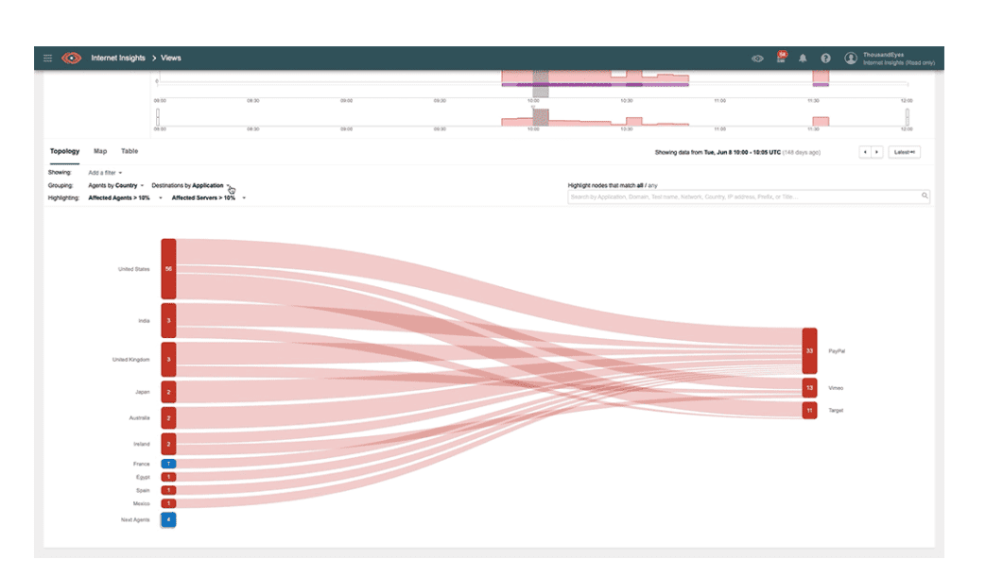Click the Vimeo destination node 13
The width and height of the screenshot is (1003, 576).
pos(809,388)
